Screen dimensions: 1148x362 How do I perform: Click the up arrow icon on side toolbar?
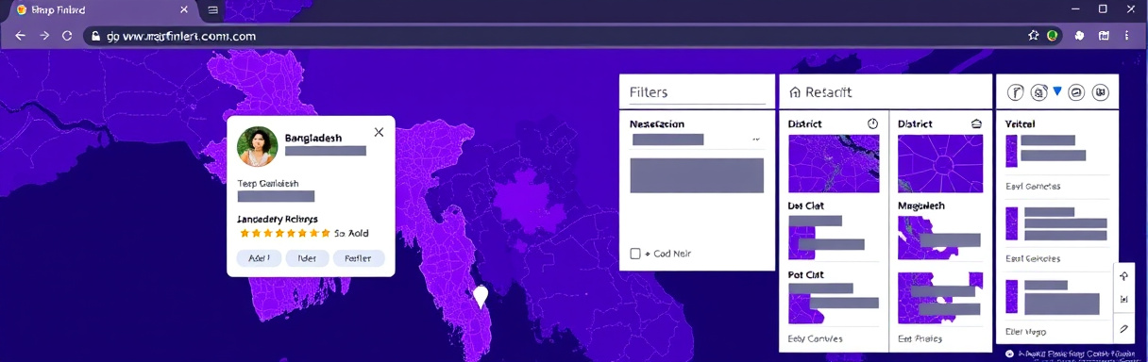point(1124,276)
